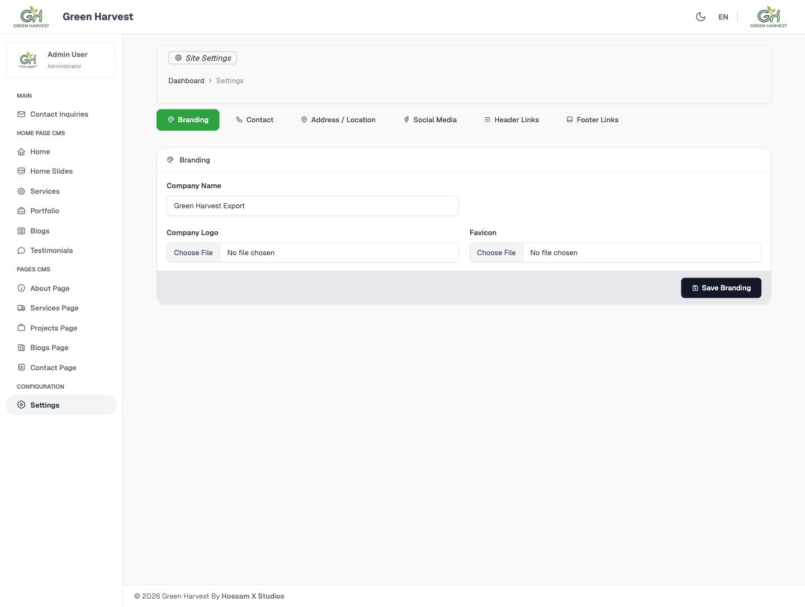This screenshot has width=805, height=607.
Task: Select Settings text in sidebar
Action: coord(45,405)
